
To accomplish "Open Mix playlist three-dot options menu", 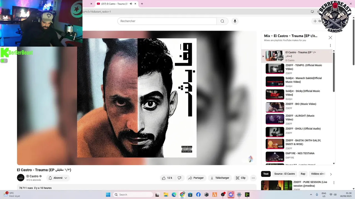I will [x=330, y=46].
